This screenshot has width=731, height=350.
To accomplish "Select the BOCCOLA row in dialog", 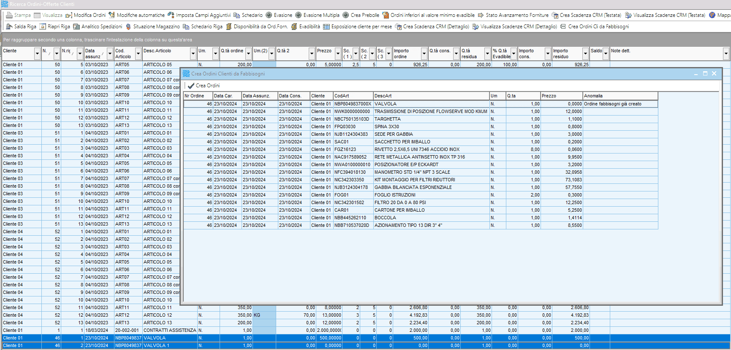I will (421, 218).
